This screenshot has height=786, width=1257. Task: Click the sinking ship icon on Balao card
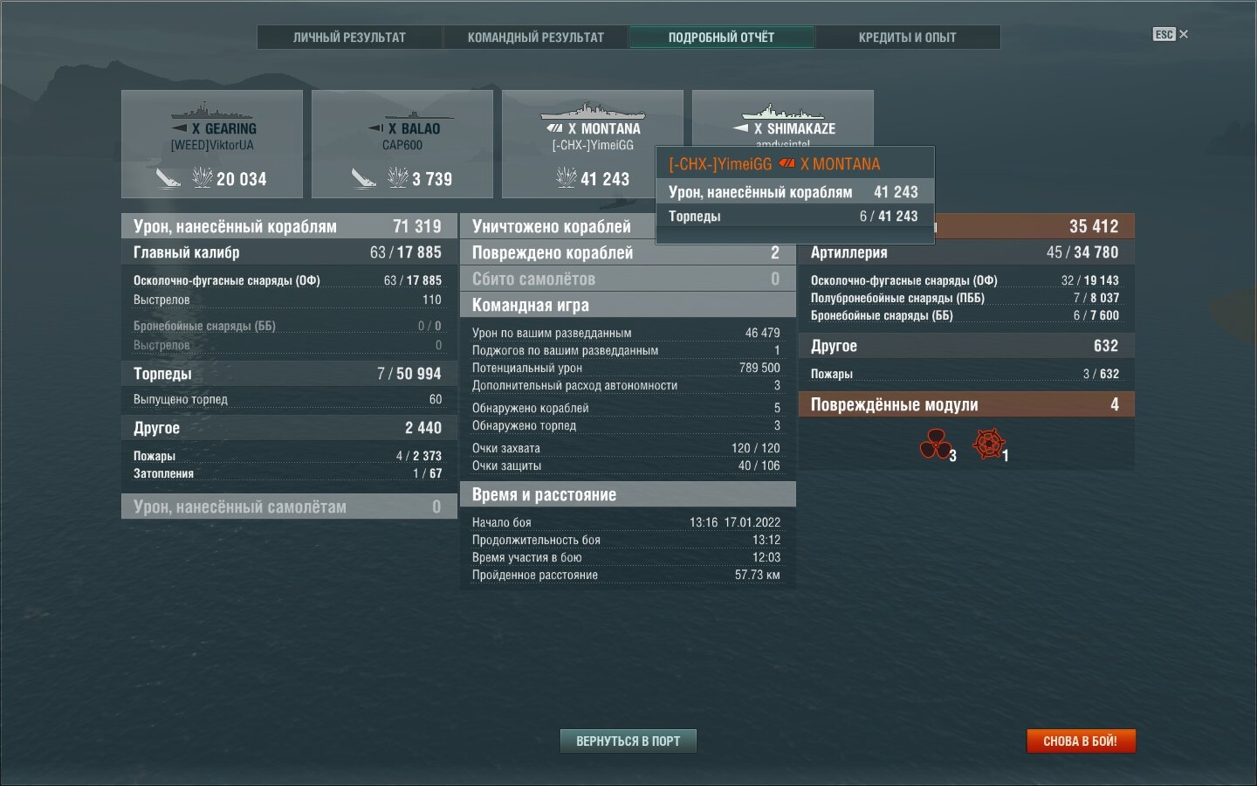(x=363, y=178)
